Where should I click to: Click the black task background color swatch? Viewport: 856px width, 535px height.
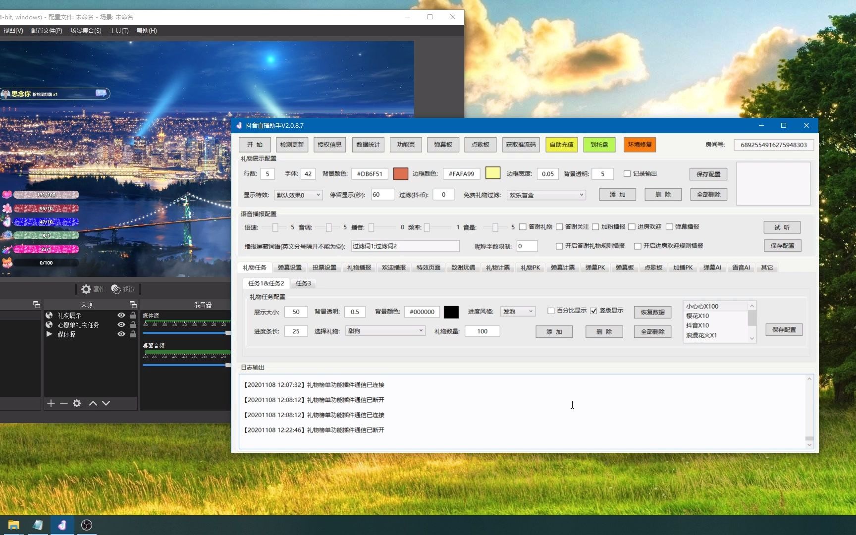pos(451,312)
